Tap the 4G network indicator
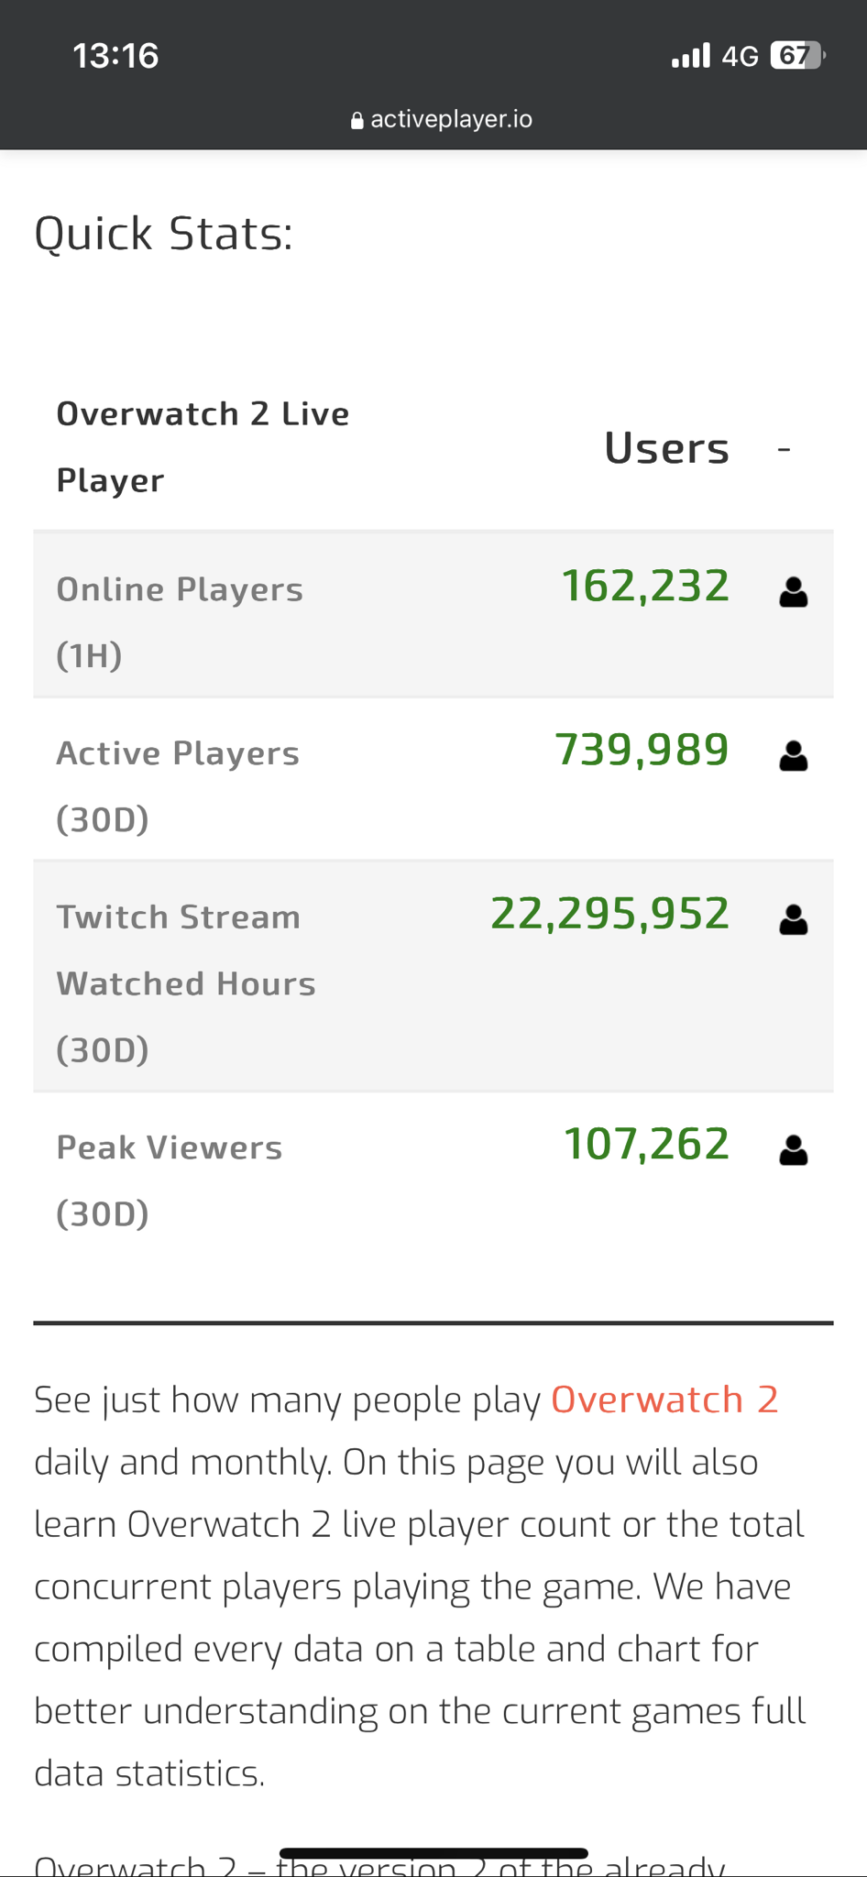Screen dimensions: 867x1877 coord(740,57)
